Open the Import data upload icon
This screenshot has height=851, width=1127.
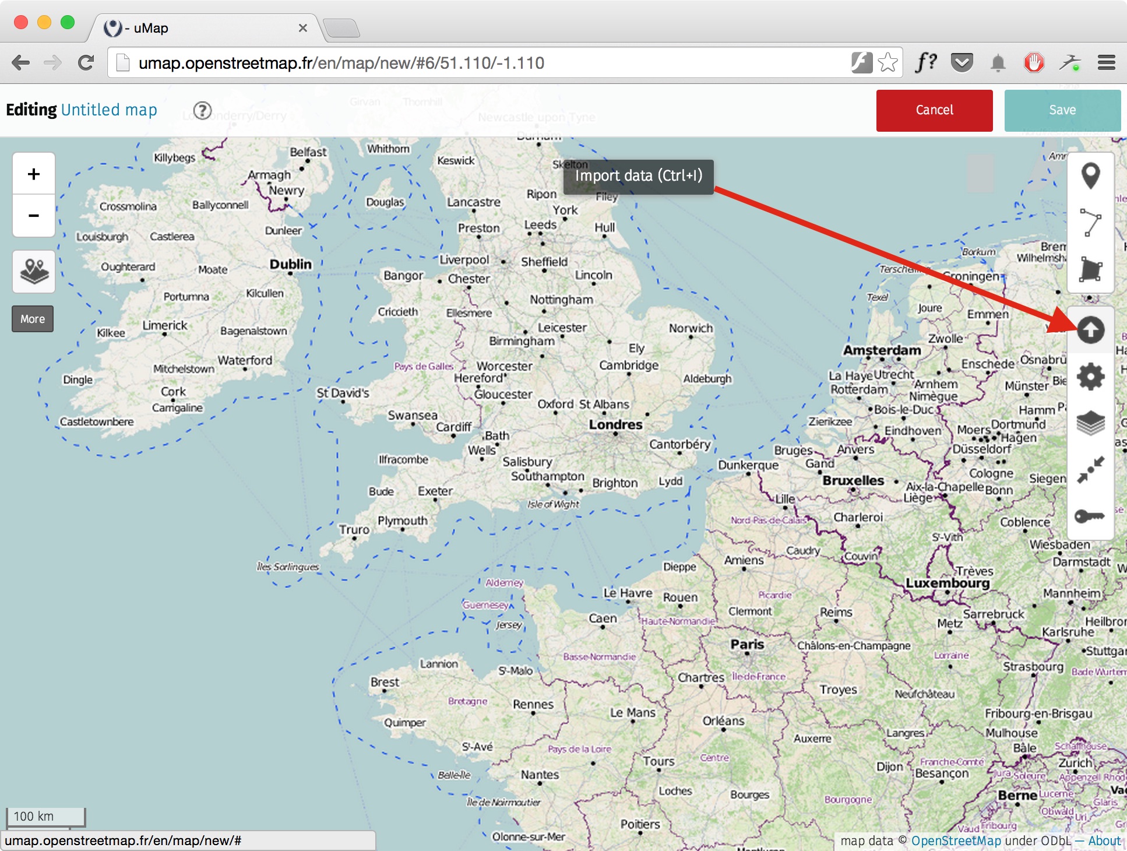(1090, 330)
